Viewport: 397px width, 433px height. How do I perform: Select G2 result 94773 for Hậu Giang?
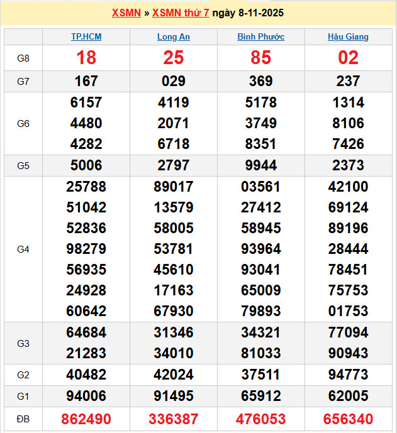348,375
